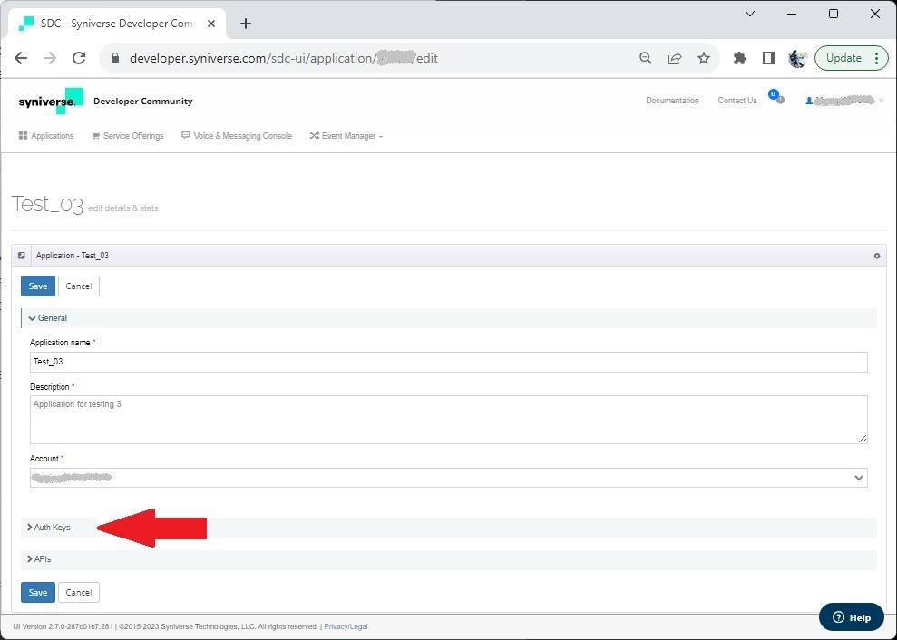The height and width of the screenshot is (640, 897).
Task: Click the notification bell icon
Action: 778,99
